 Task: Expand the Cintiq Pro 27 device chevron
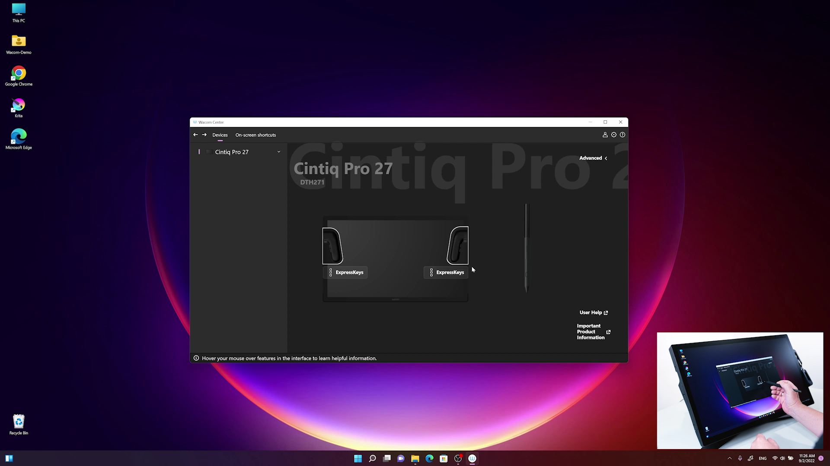pos(279,152)
